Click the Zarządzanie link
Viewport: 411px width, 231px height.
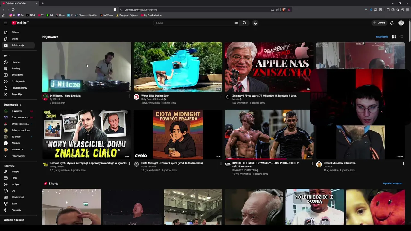tap(382, 37)
